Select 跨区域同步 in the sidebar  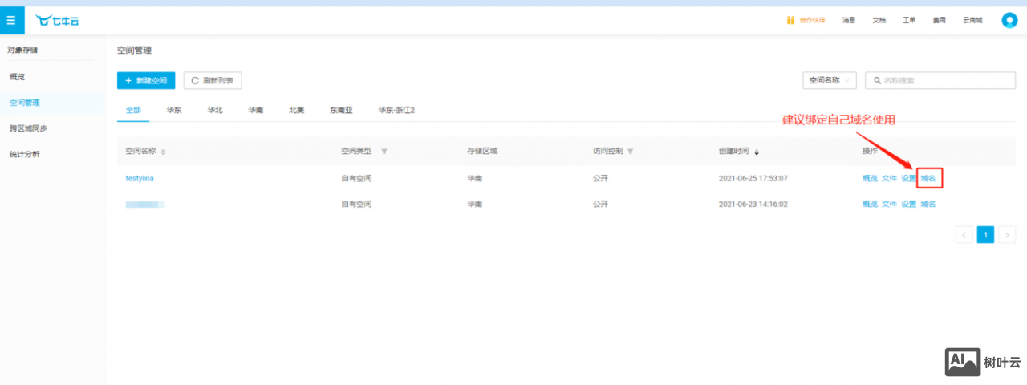click(x=28, y=128)
